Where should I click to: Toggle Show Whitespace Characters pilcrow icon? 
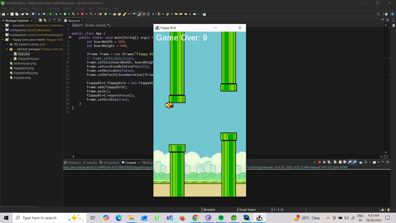pos(153,14)
